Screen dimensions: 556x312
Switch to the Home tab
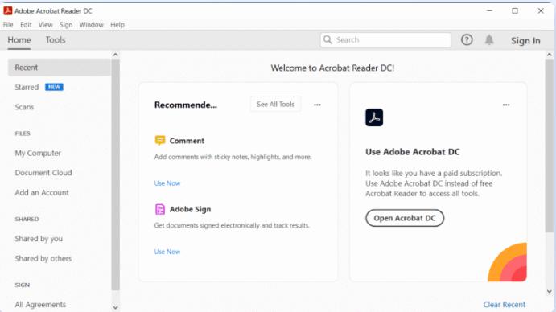(x=19, y=40)
